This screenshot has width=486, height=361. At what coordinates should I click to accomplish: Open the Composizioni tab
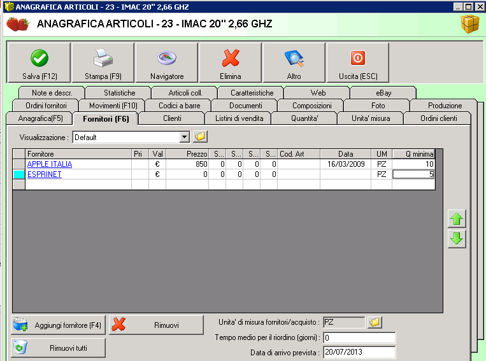pos(312,106)
